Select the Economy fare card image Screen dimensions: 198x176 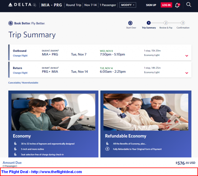(53, 112)
